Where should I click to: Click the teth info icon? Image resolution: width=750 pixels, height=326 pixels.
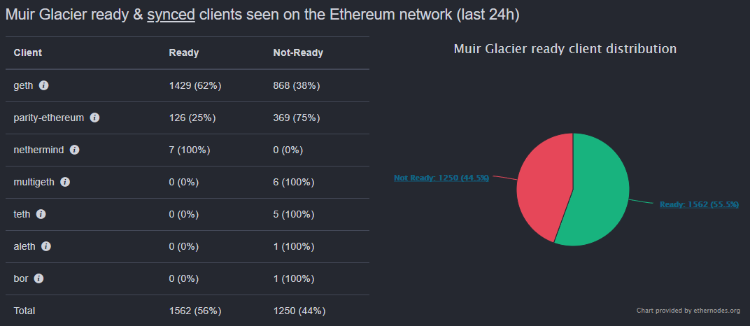41,214
